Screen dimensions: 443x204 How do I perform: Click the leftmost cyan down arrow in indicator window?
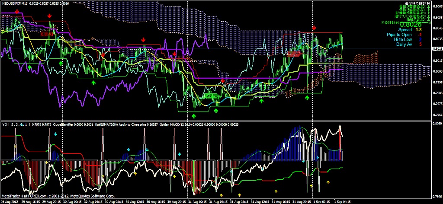coord(56,134)
